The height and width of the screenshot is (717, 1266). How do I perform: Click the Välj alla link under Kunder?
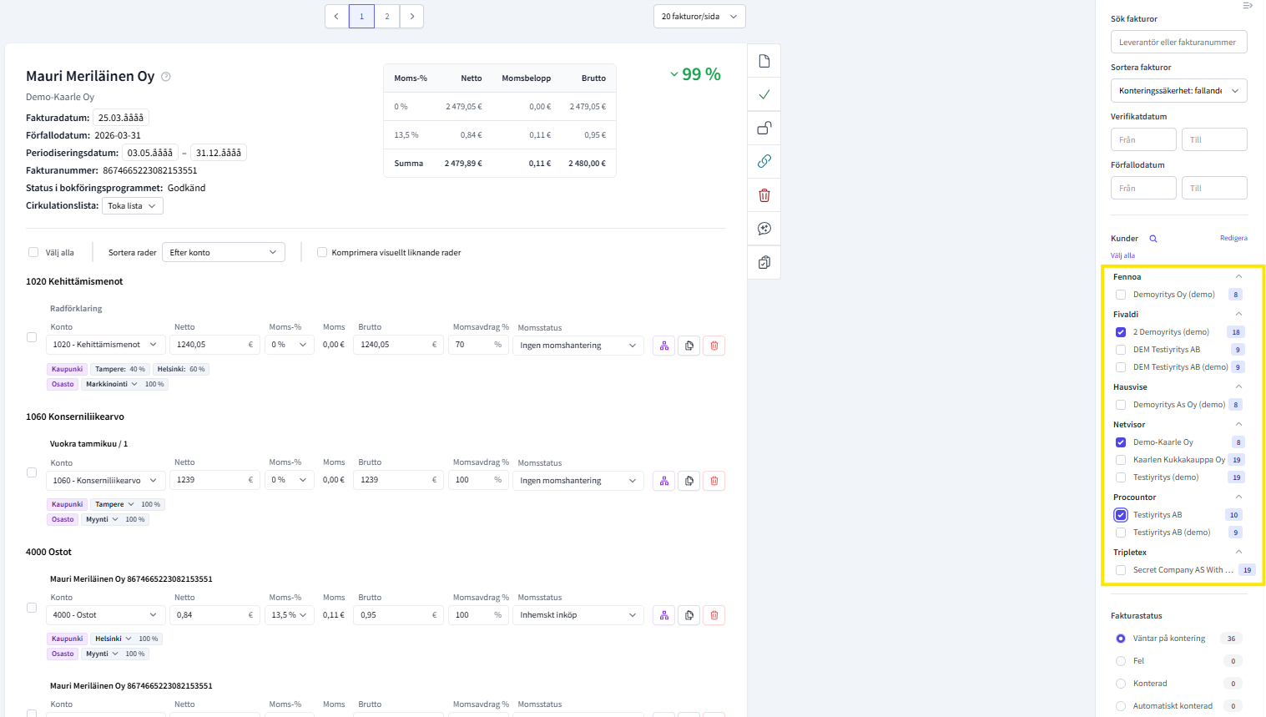coord(1122,255)
